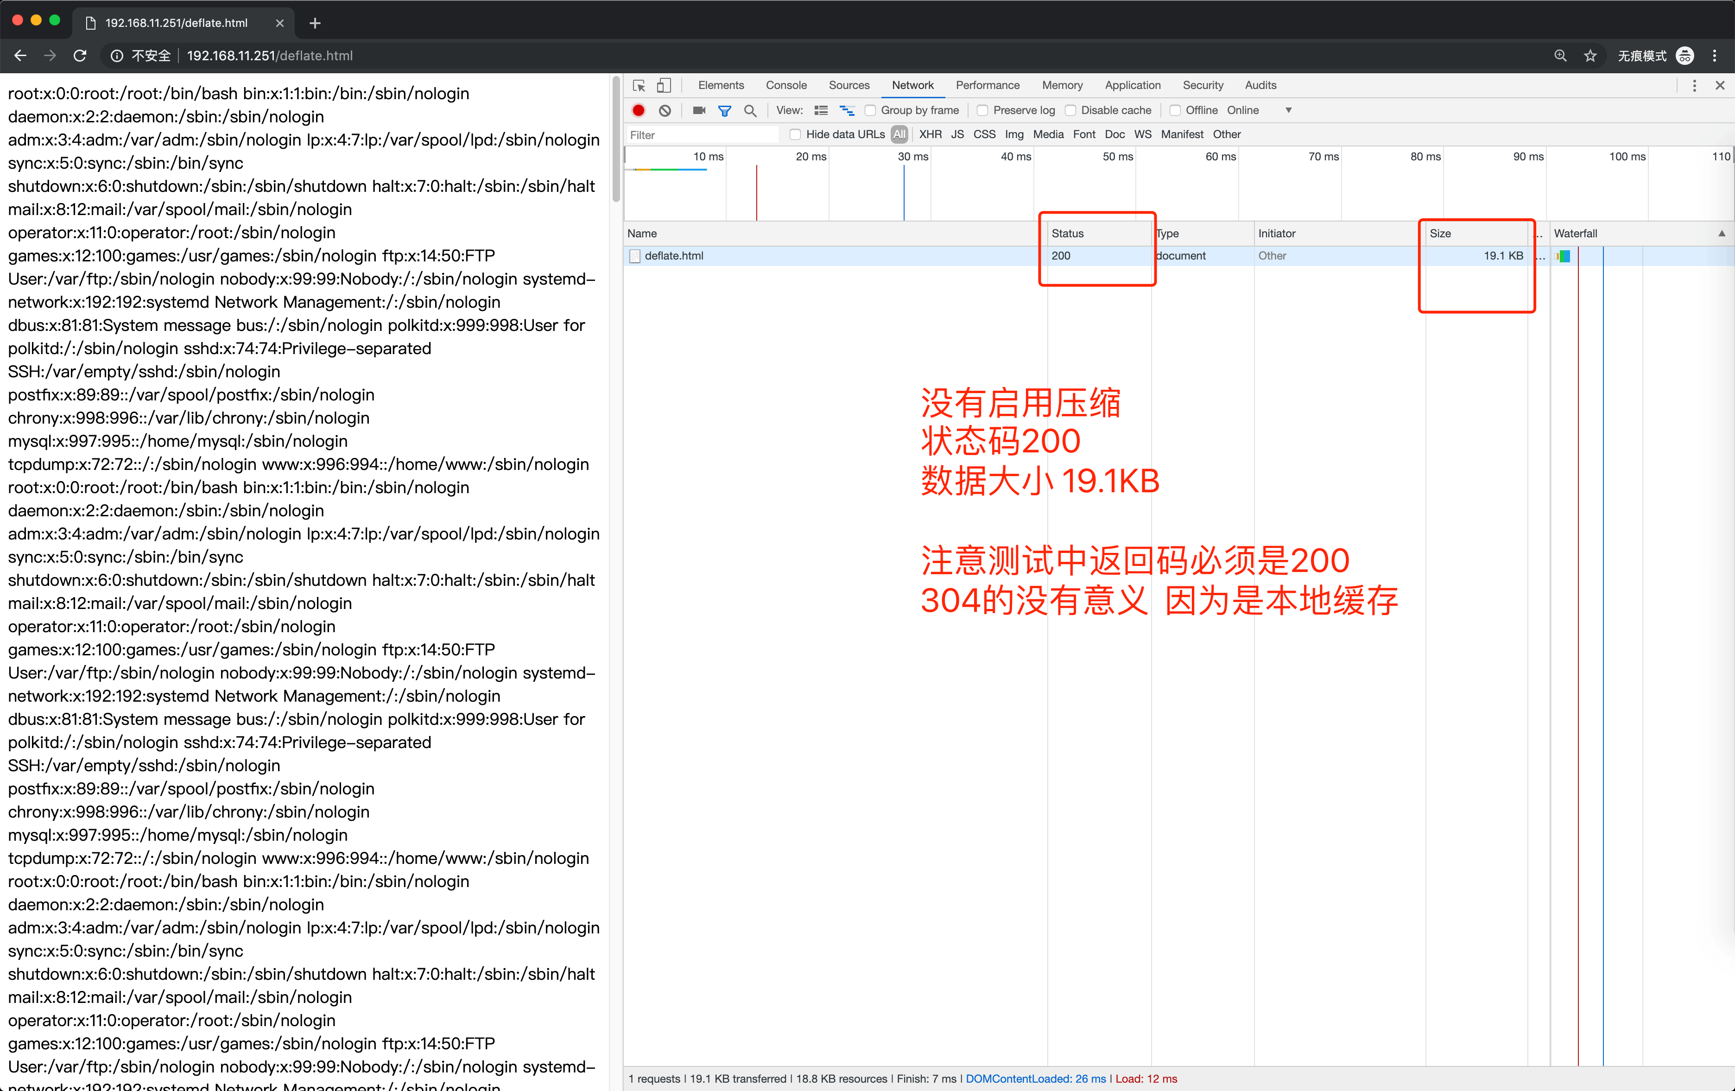Screen dimensions: 1735x1091
Task: Clear the network log icon
Action: [665, 110]
